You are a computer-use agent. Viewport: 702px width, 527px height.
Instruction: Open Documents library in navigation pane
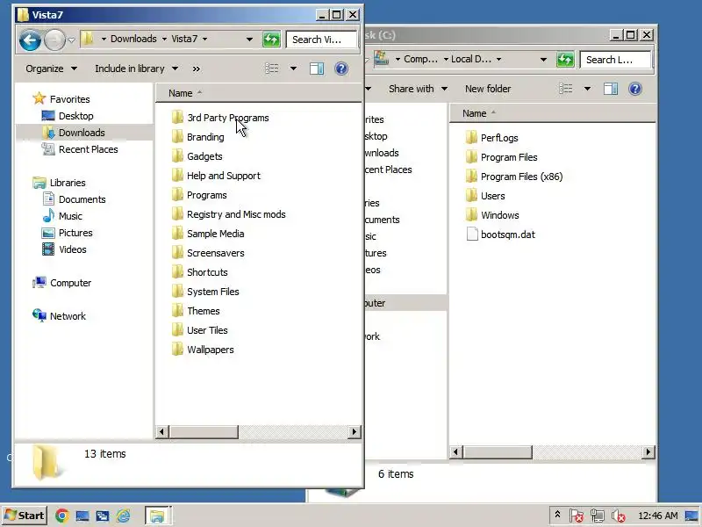pyautogui.click(x=74, y=199)
